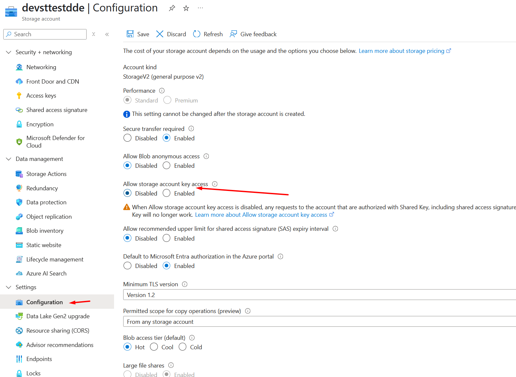The image size is (516, 377).
Task: Click Discard to cancel changes
Action: click(171, 34)
